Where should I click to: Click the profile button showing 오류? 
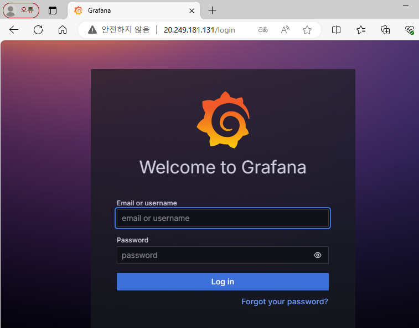pyautogui.click(x=21, y=10)
